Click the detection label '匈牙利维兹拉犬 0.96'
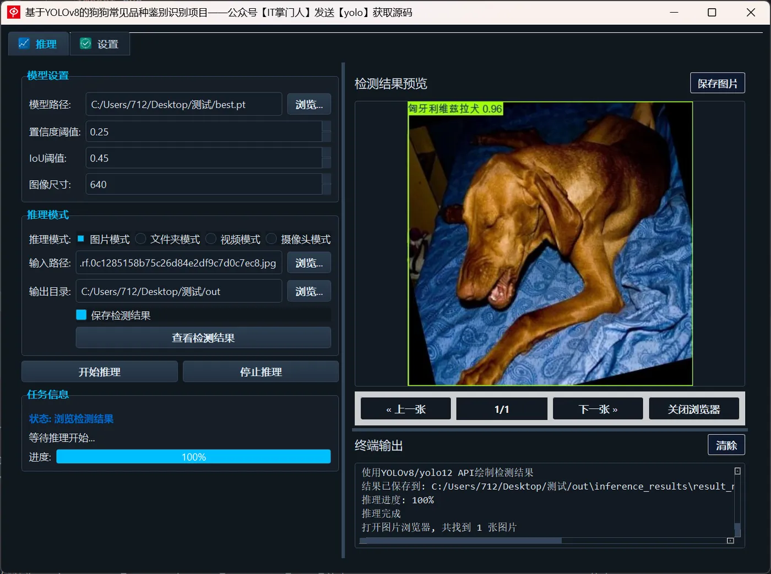This screenshot has height=574, width=771. click(x=455, y=109)
